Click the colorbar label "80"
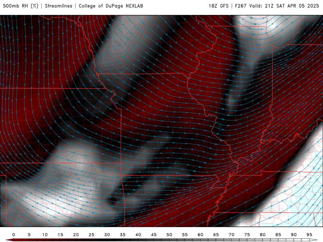Viewport: 323px width, 242px height. [x=262, y=235]
